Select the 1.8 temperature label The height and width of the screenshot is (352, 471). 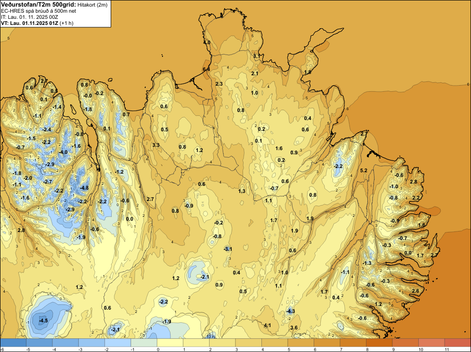(308, 72)
